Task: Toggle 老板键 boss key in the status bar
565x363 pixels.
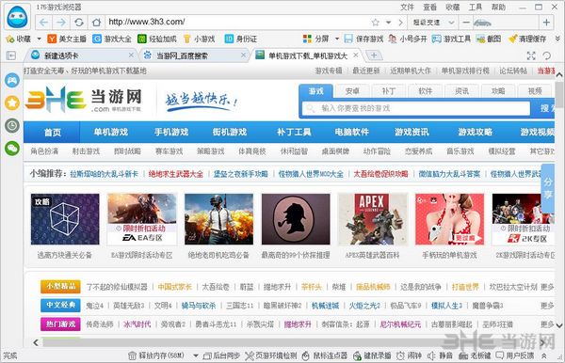Action: [x=475, y=355]
